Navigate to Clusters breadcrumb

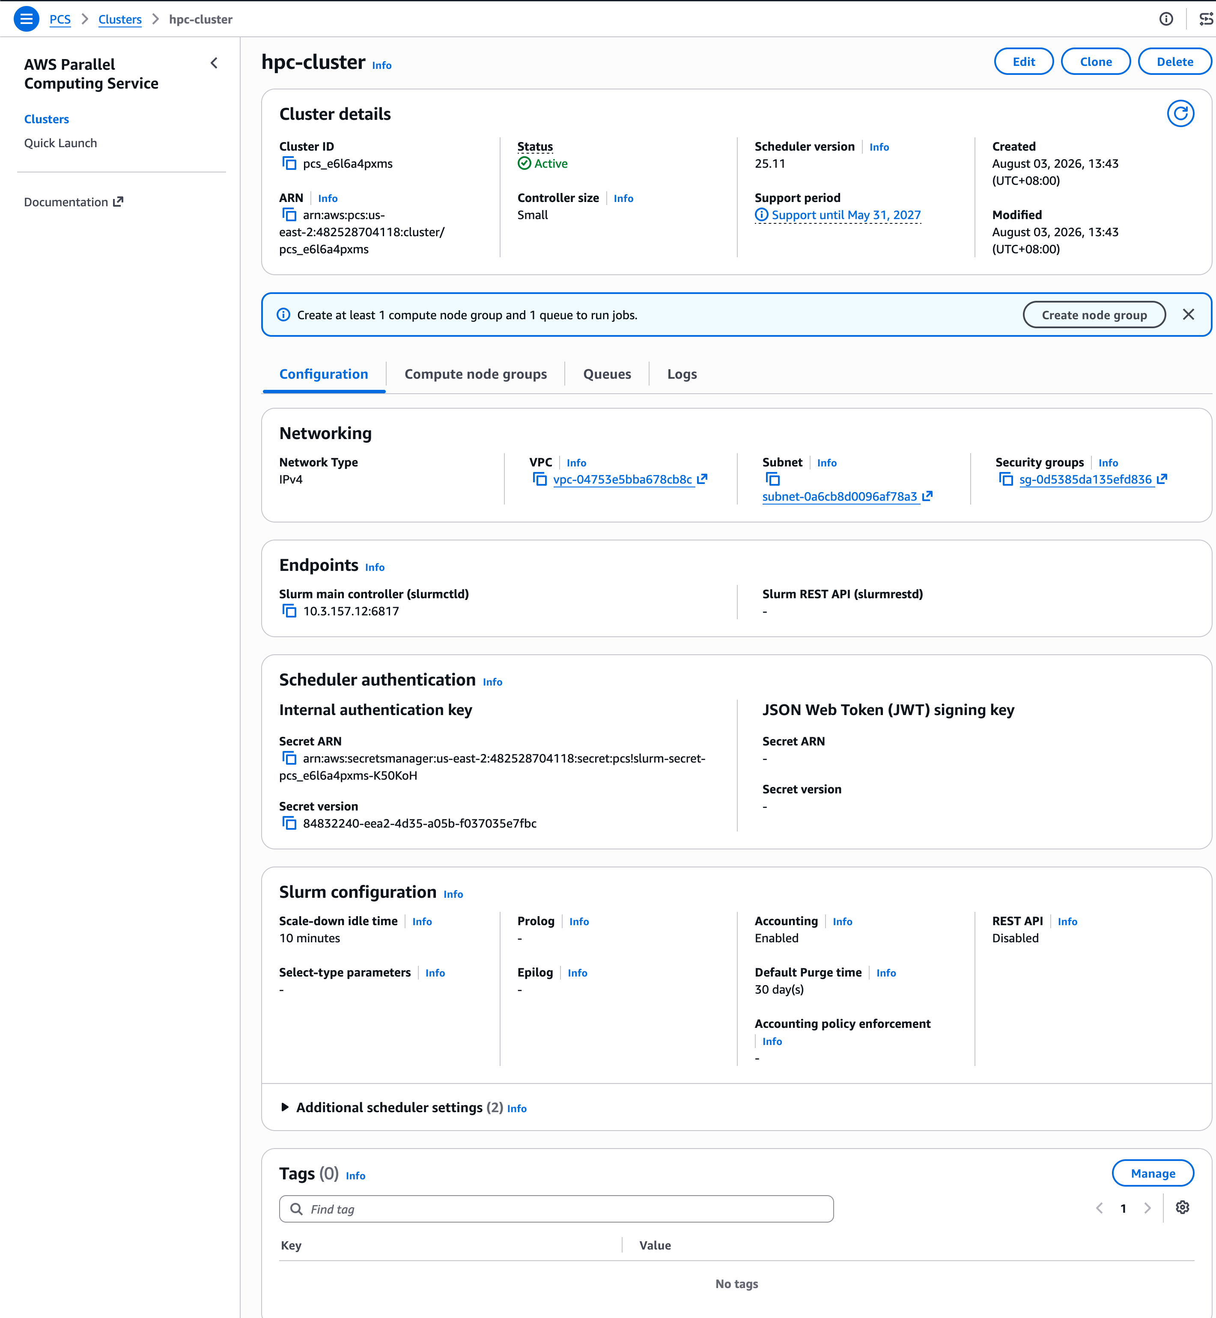[120, 19]
